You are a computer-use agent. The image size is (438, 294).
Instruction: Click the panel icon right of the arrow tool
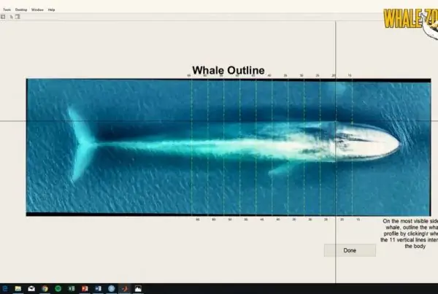17,16
